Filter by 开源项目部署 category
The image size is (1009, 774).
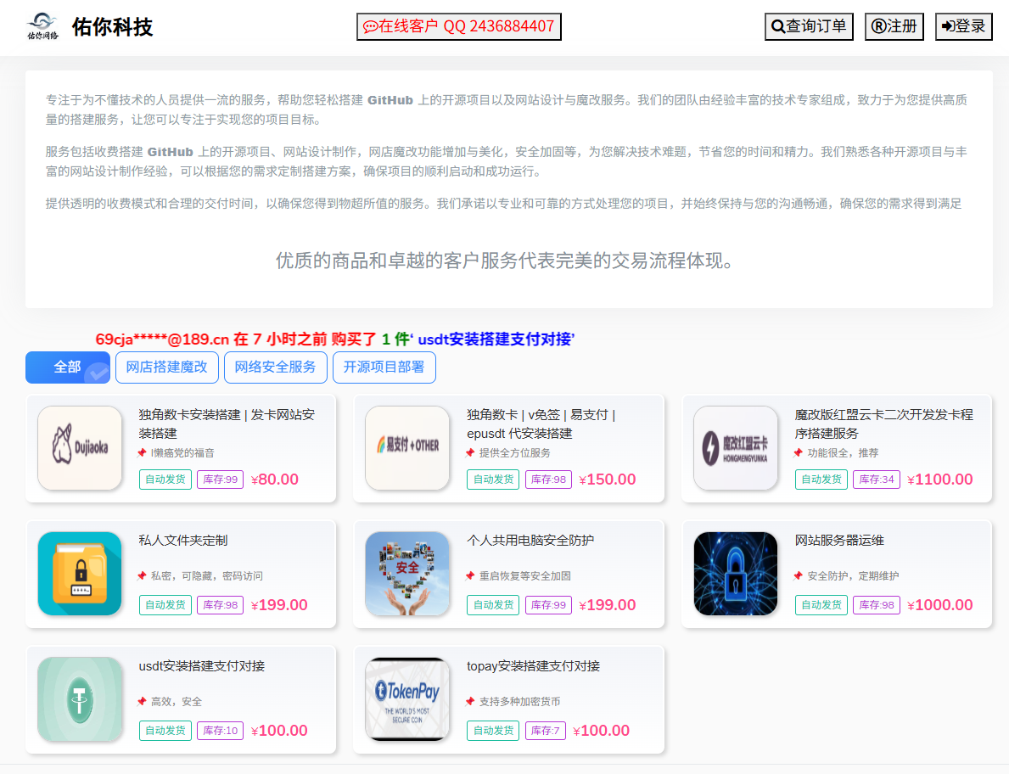tap(384, 367)
